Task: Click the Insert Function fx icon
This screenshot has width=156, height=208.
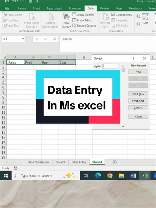Action: (x=54, y=39)
